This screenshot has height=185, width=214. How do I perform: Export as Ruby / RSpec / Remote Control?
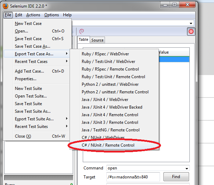tap(114, 69)
